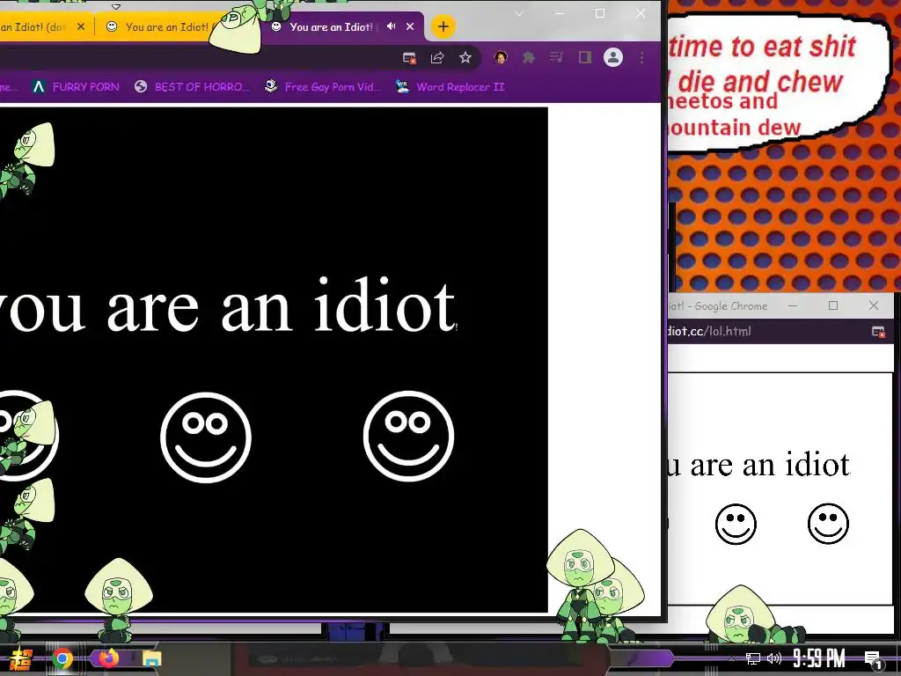This screenshot has height=676, width=901.
Task: Open the Chrome profile avatar
Action: click(613, 57)
